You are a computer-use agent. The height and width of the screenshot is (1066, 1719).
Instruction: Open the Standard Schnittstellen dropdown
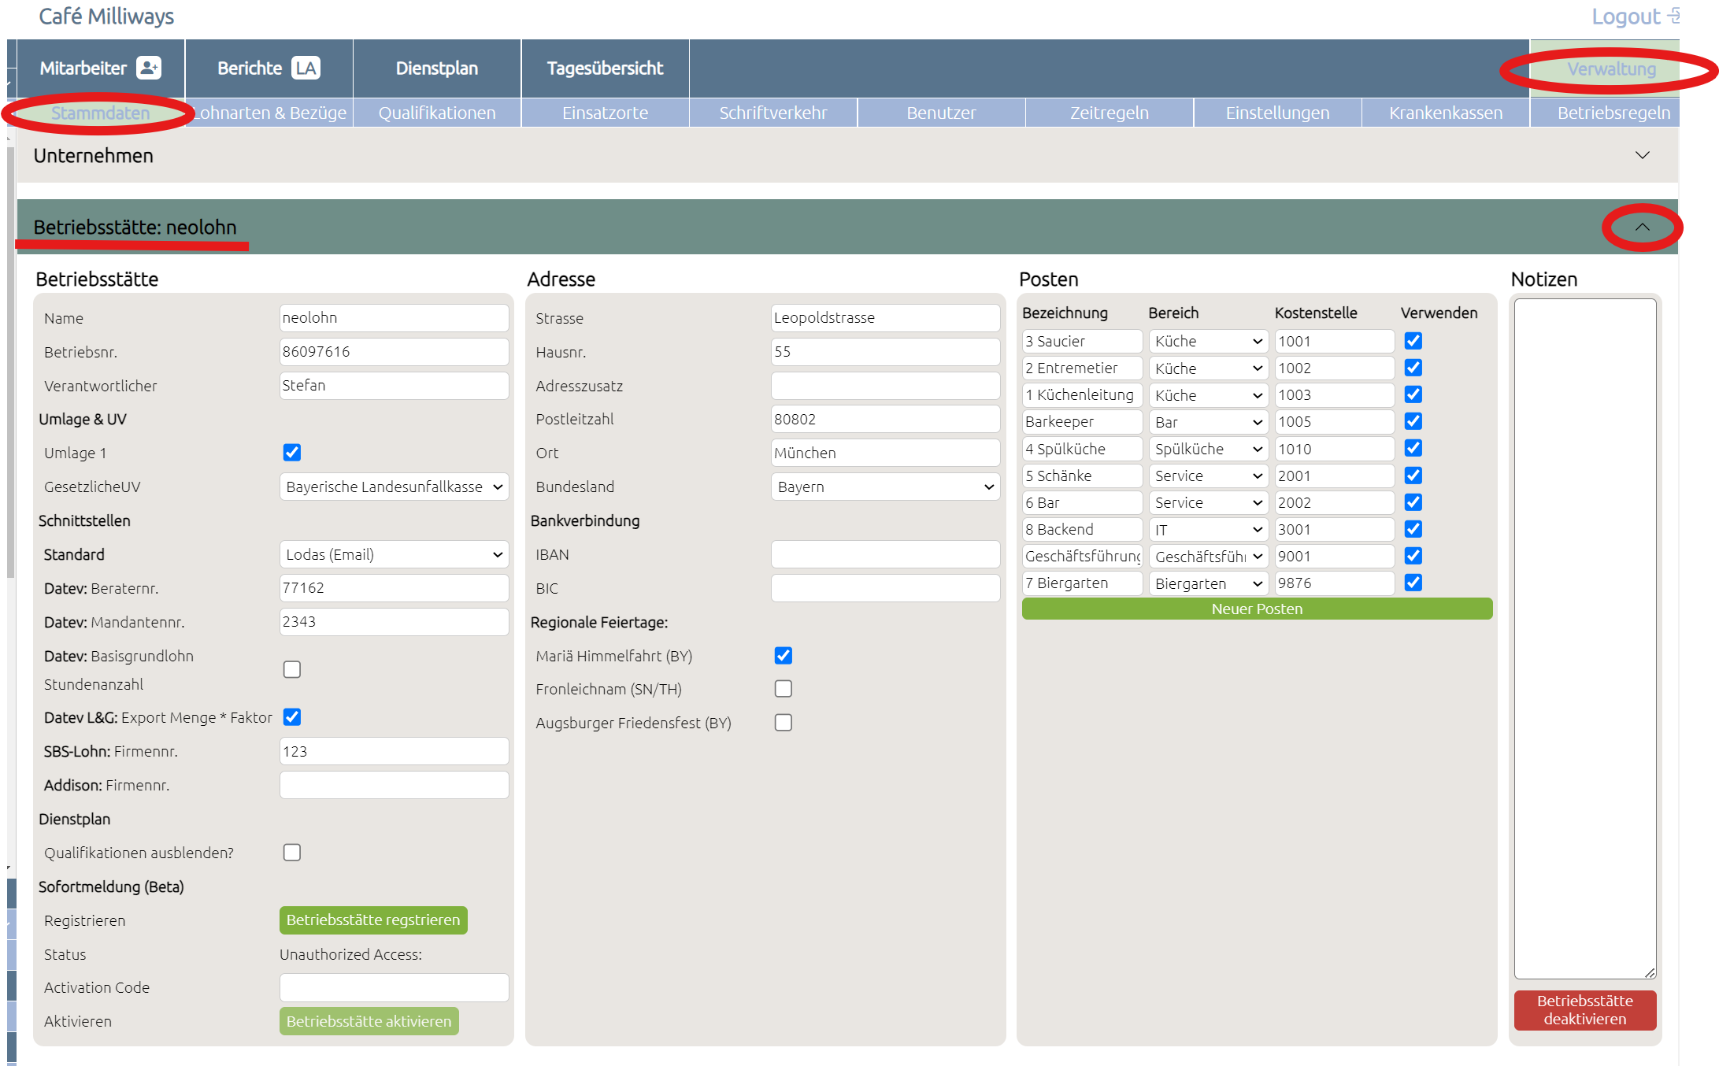[x=394, y=554]
